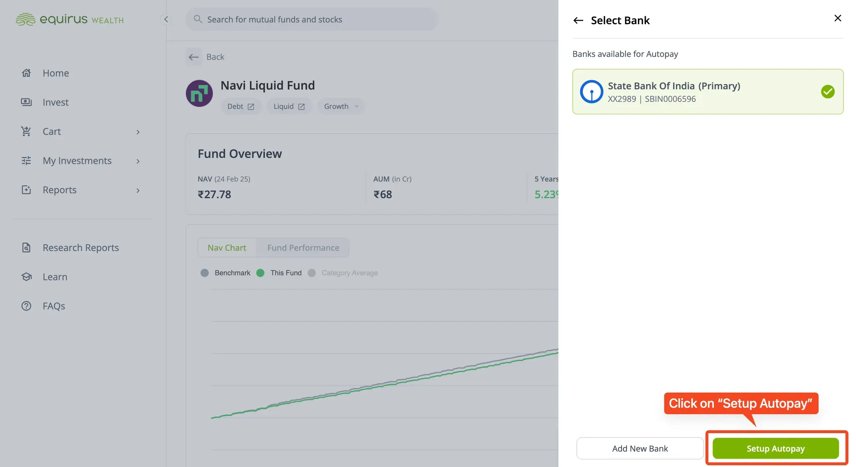Viewport: 856px width, 467px height.
Task: Click the NAV value ₹27.78
Action: 214,194
